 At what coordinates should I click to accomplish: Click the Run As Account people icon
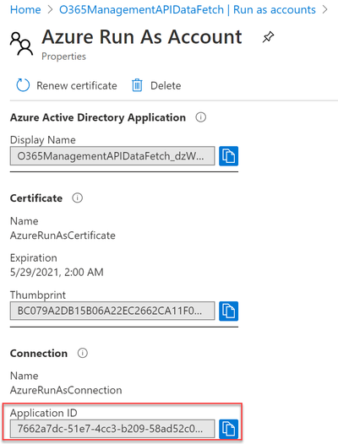click(x=22, y=44)
